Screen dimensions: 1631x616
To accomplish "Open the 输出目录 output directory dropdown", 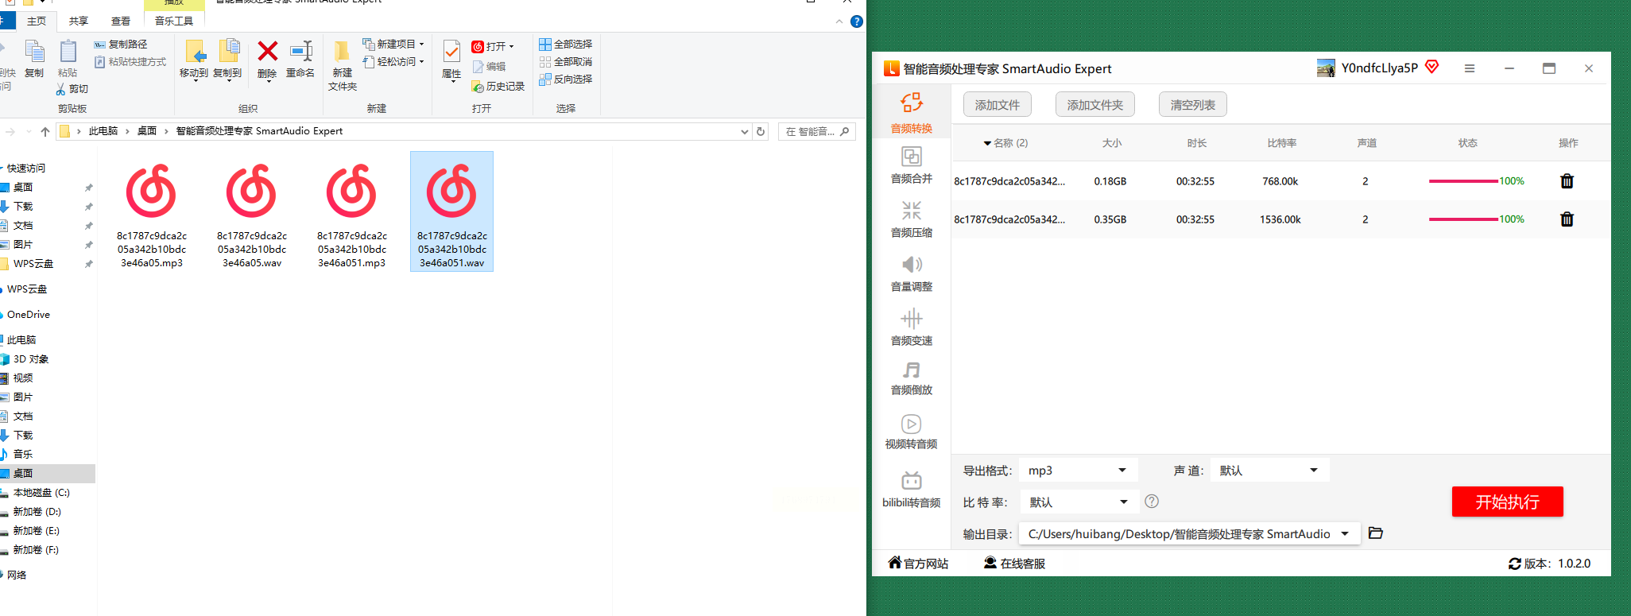I will (x=1190, y=534).
